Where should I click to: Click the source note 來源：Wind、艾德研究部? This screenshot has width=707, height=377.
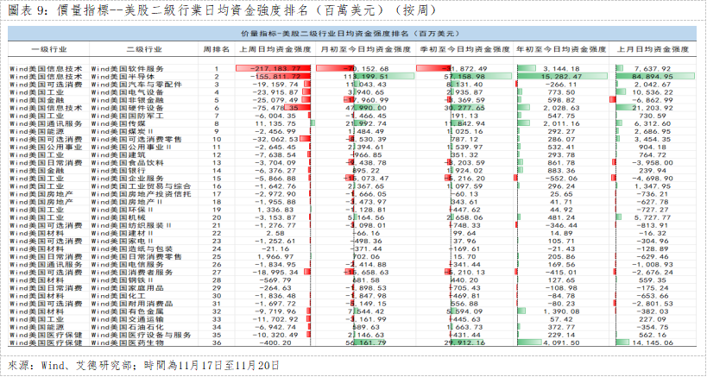point(144,365)
